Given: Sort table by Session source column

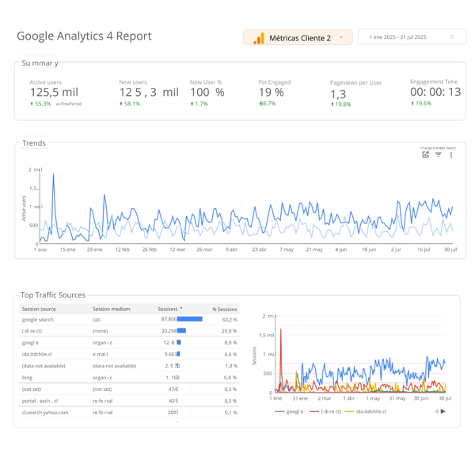Looking at the screenshot, I should (x=39, y=309).
